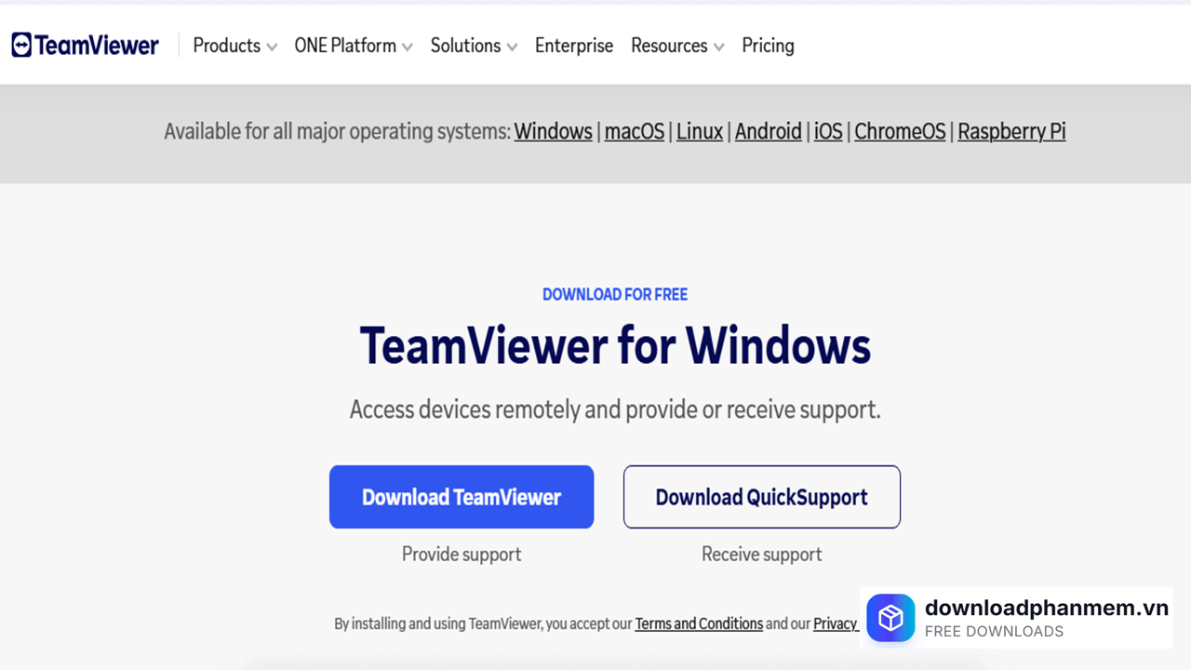1191x670 pixels.
Task: Expand the Resources chevron arrow
Action: point(718,47)
